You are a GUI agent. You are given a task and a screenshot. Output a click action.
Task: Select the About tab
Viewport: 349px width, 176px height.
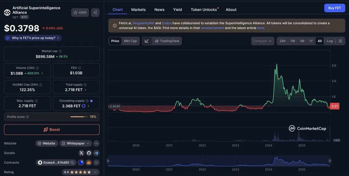coord(231,10)
